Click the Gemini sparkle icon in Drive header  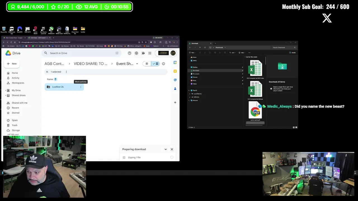(143, 53)
